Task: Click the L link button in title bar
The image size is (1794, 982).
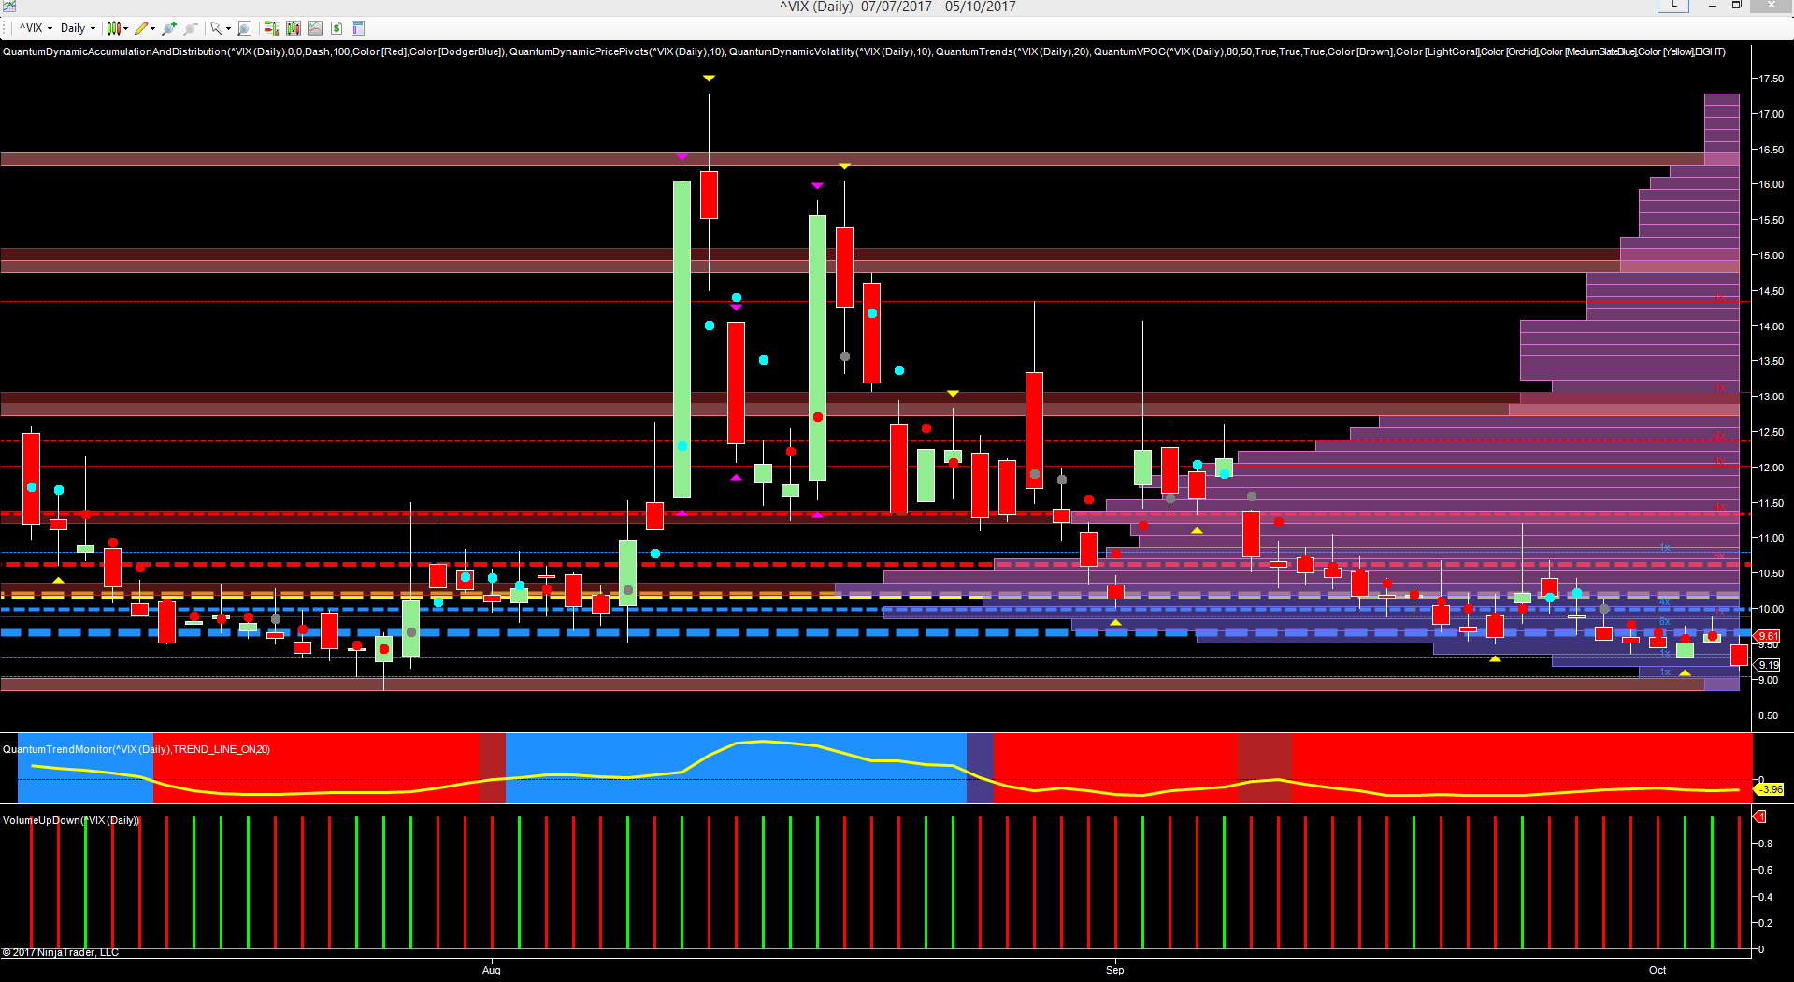Action: [x=1673, y=6]
